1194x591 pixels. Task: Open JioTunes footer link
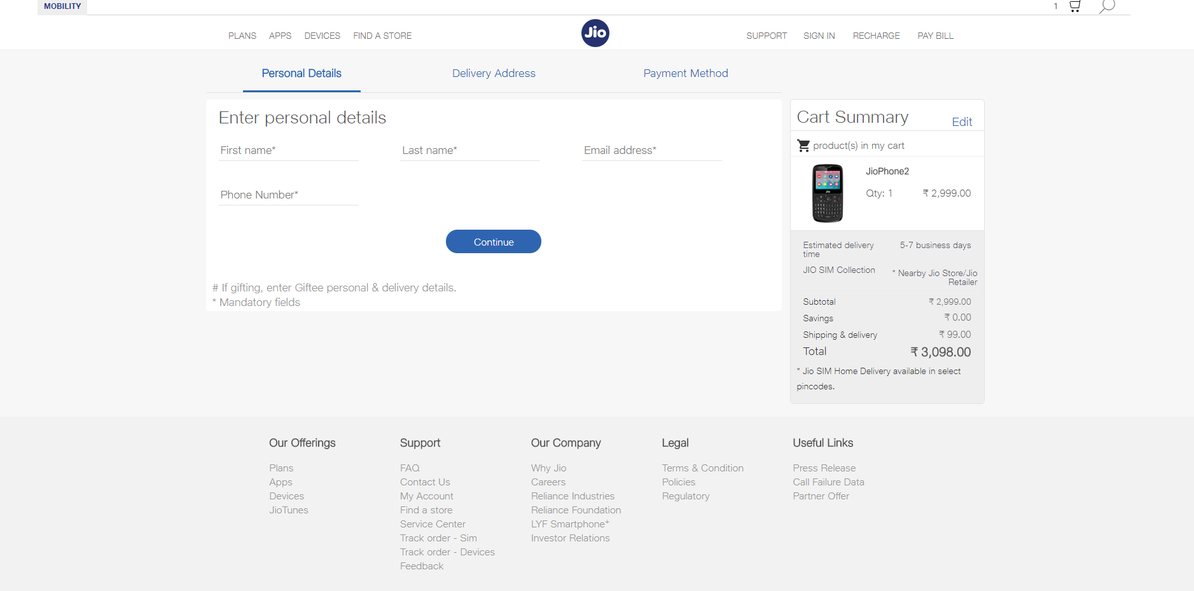click(288, 510)
